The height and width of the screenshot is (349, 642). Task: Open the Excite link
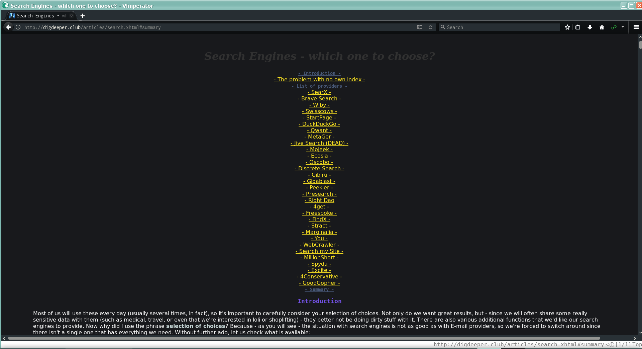319,270
